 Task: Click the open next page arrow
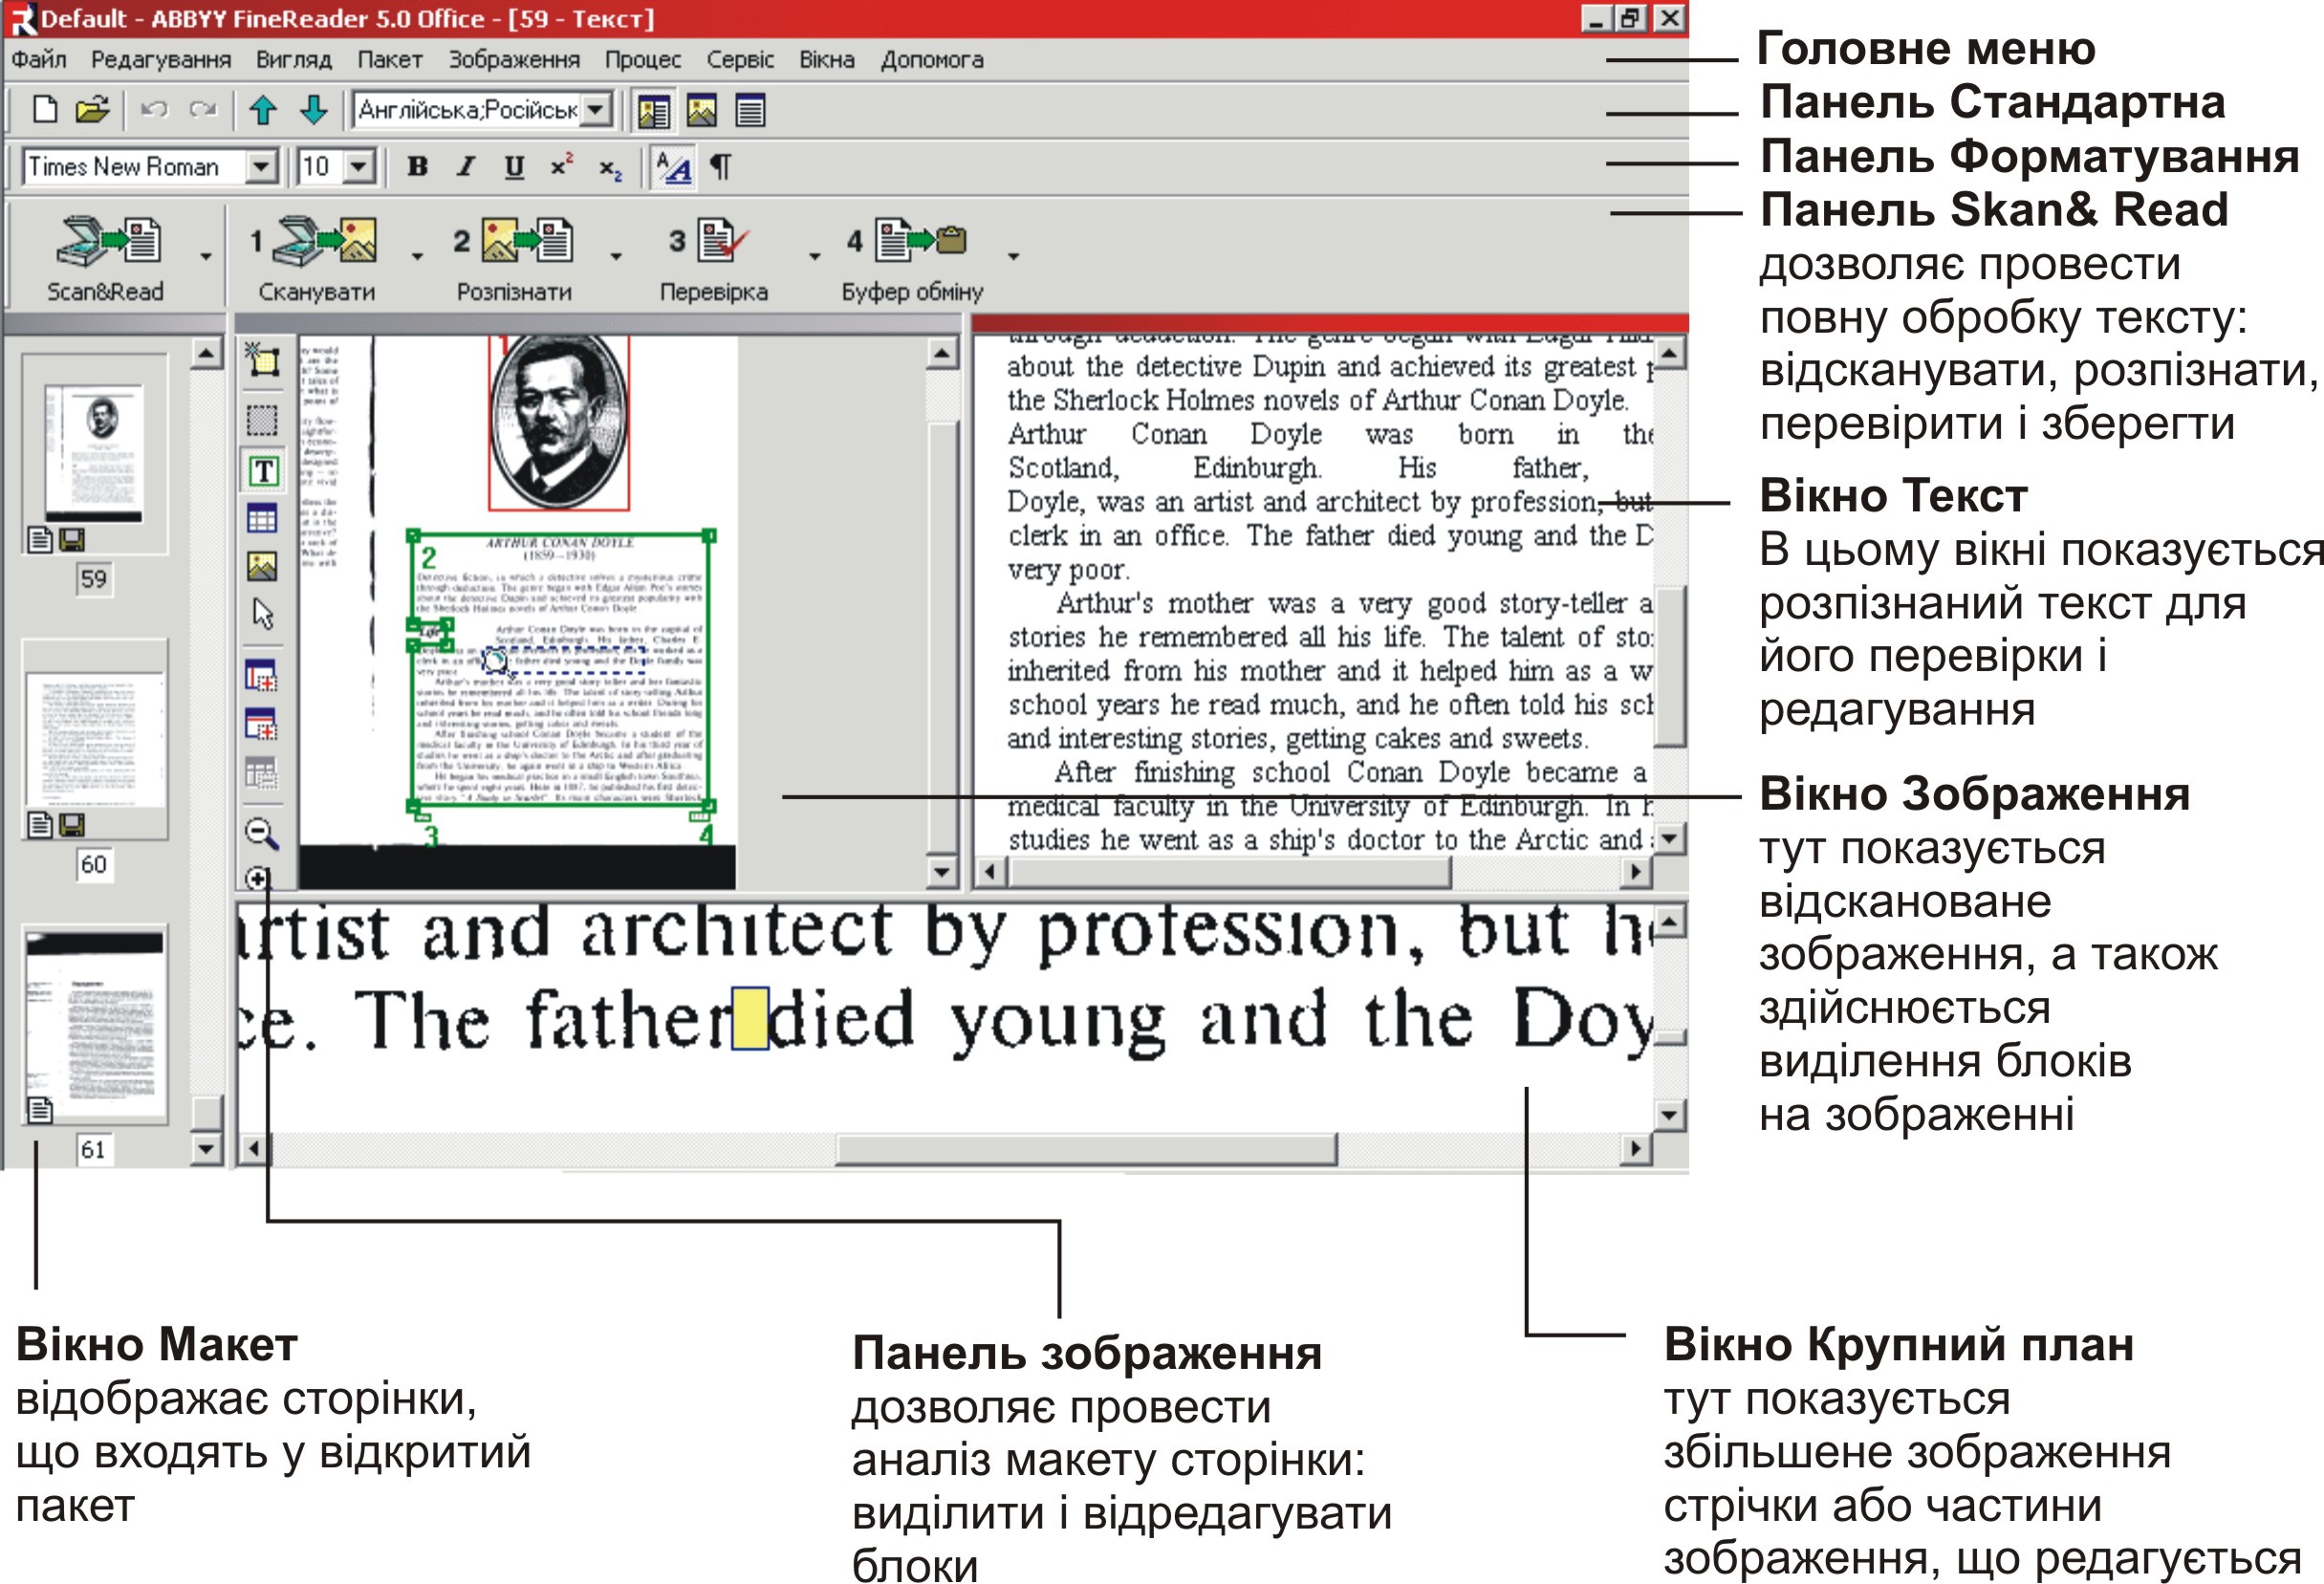click(314, 109)
